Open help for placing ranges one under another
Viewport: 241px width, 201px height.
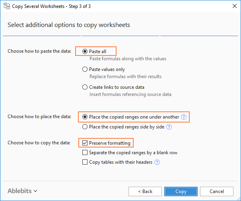[183, 117]
